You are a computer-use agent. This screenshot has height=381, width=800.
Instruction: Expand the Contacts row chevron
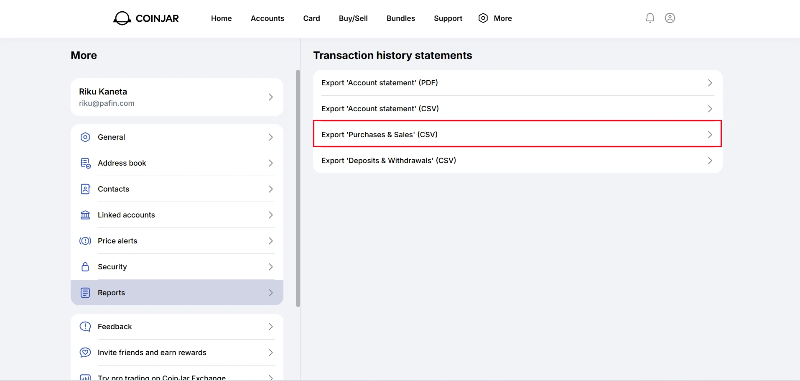click(271, 189)
